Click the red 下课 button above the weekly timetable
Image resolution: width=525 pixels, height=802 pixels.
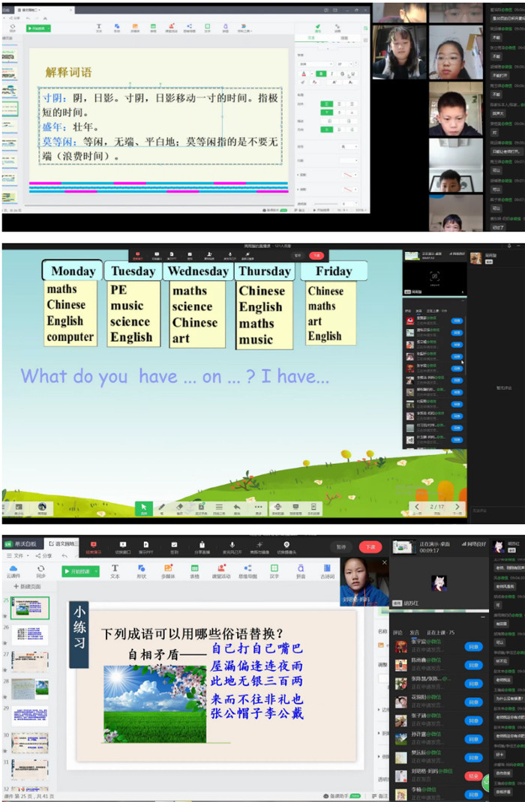[316, 256]
